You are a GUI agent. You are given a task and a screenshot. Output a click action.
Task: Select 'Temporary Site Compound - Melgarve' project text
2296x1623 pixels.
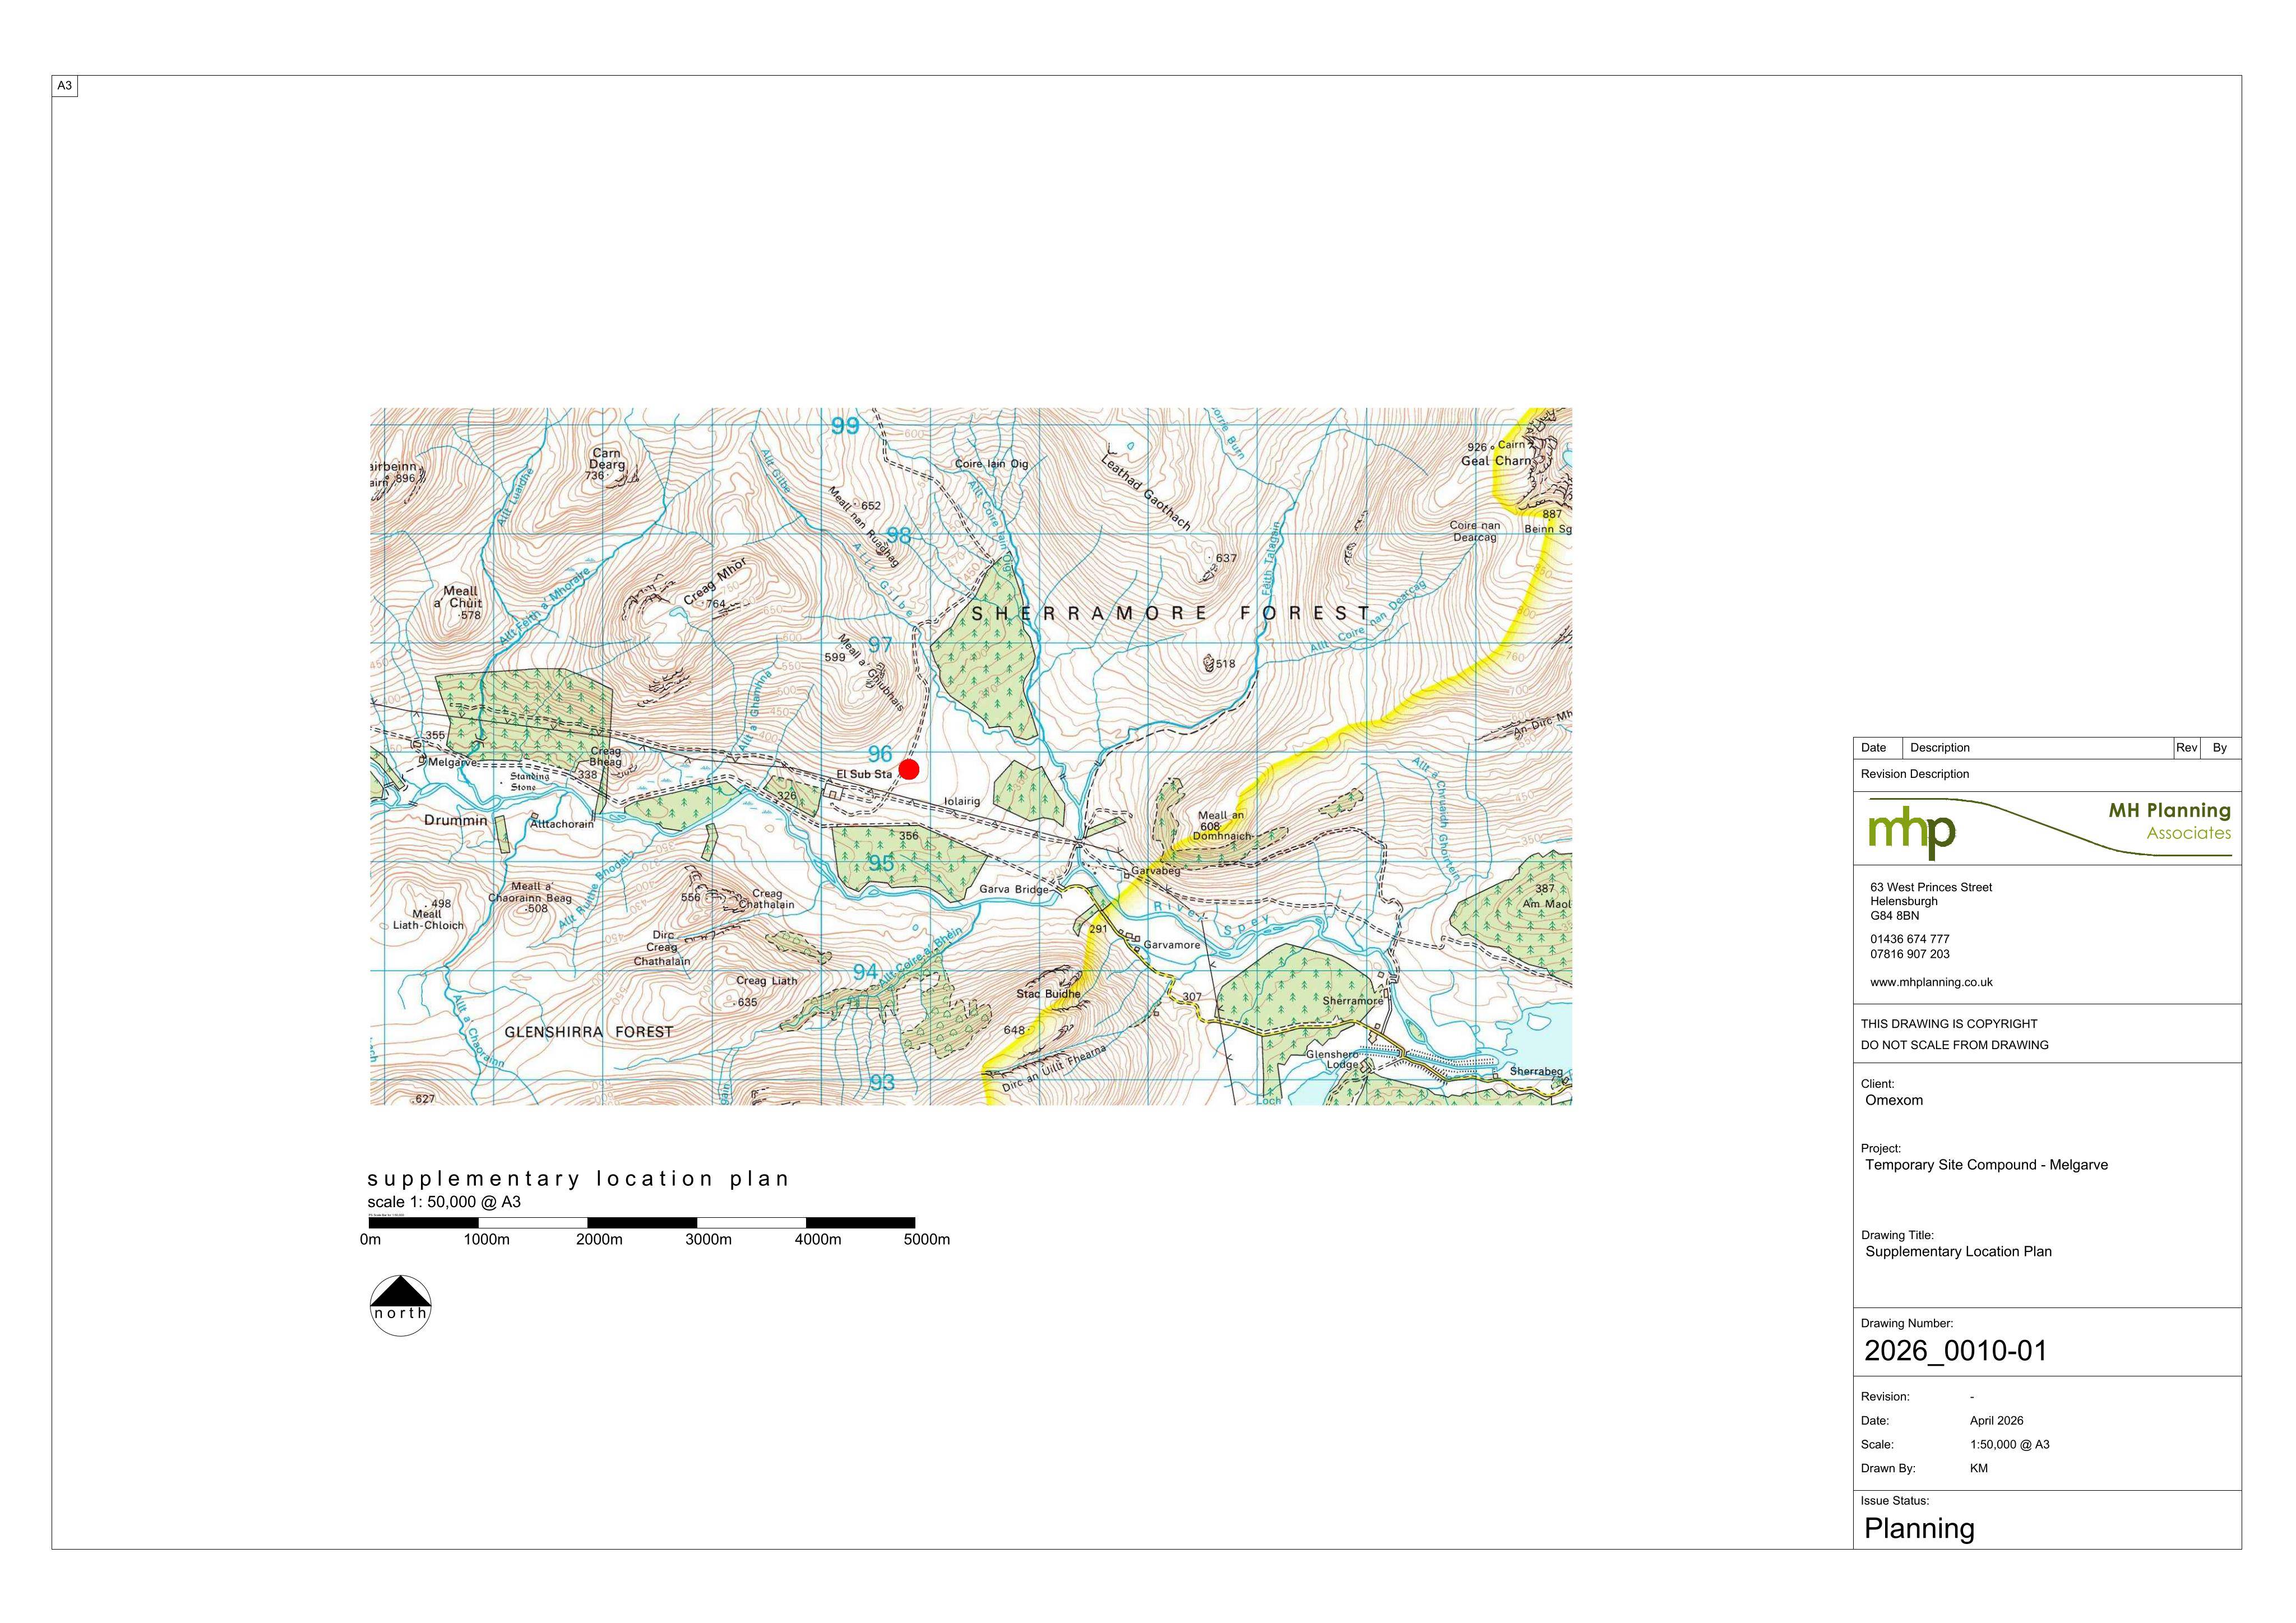point(1986,1165)
